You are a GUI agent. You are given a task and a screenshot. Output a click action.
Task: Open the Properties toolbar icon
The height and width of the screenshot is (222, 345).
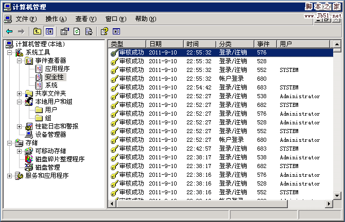[64, 31]
